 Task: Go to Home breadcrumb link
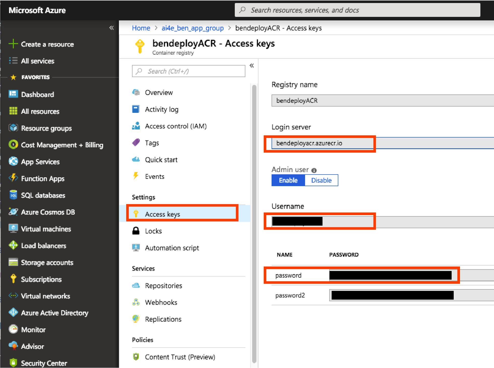141,28
